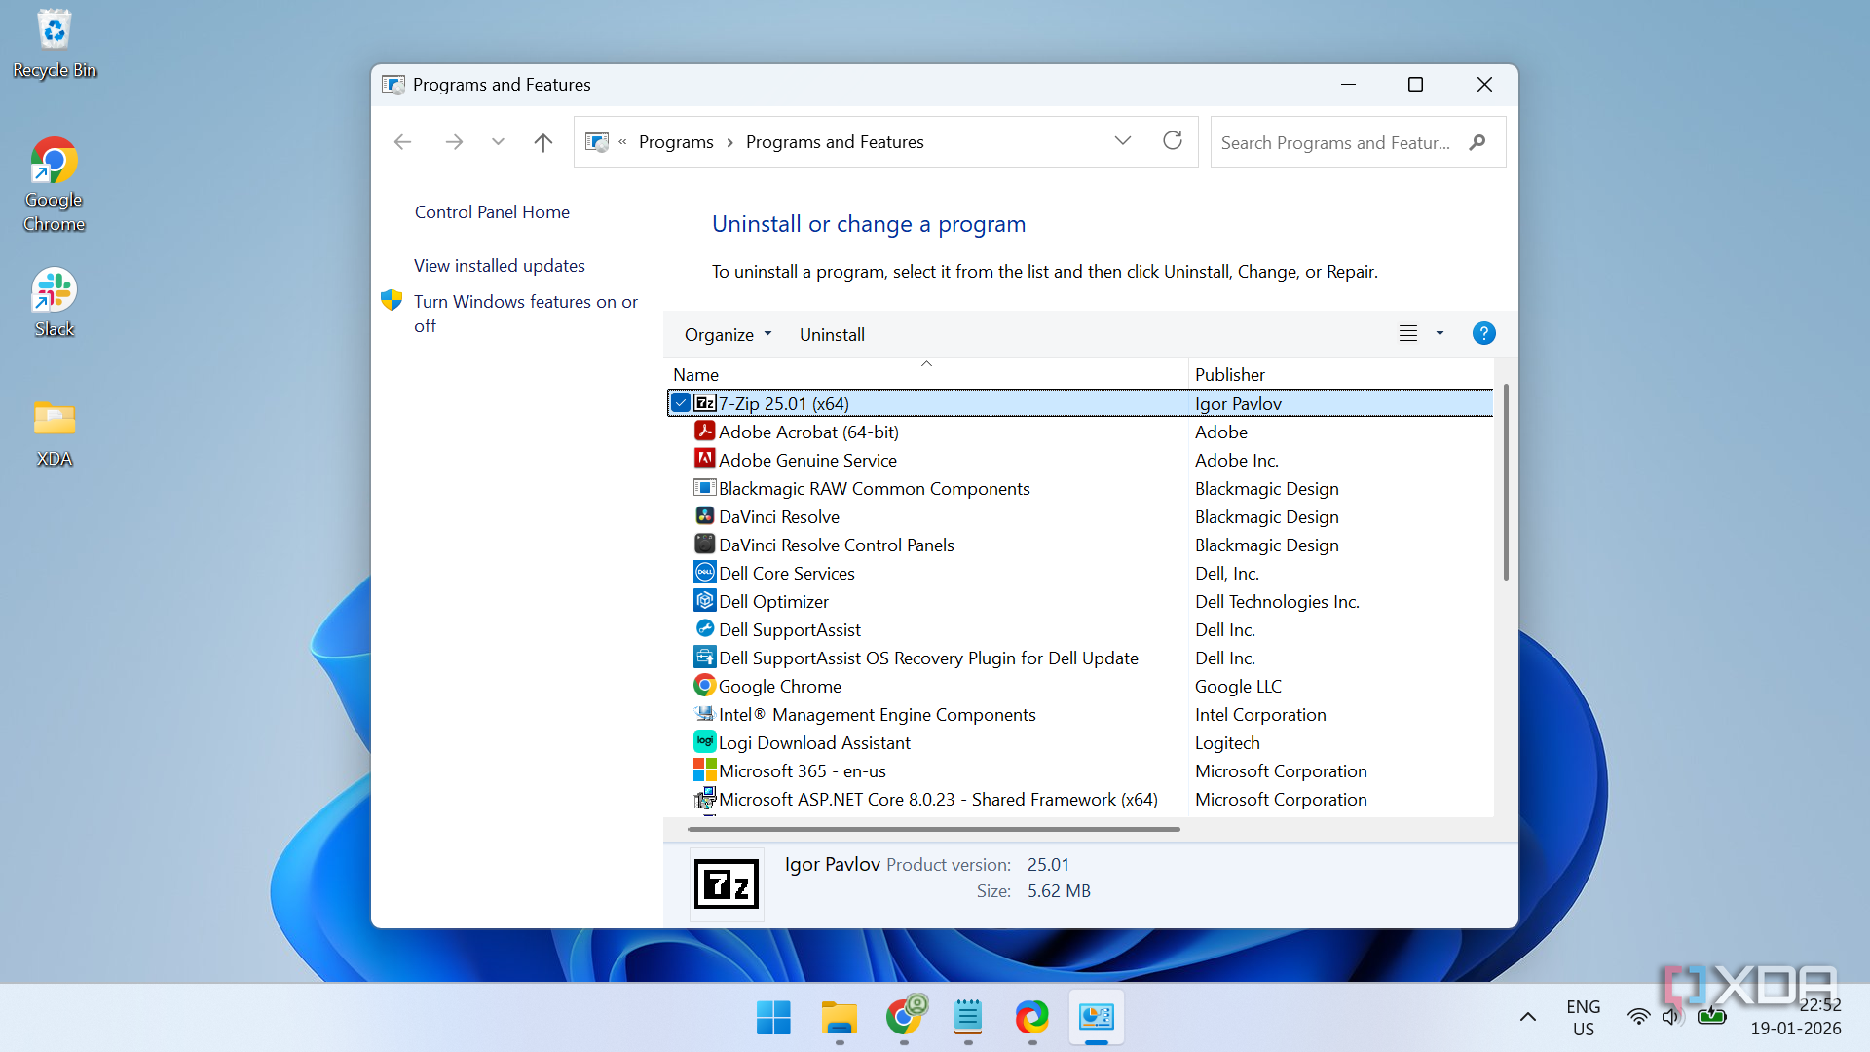Select the Dell Optimizer program row
The image size is (1870, 1052).
pyautogui.click(x=1080, y=601)
